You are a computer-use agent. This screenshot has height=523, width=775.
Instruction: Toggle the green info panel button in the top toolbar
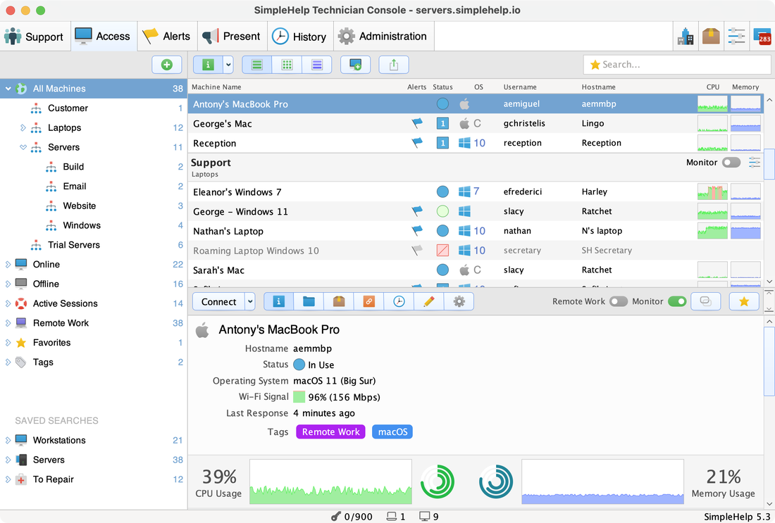tap(208, 65)
